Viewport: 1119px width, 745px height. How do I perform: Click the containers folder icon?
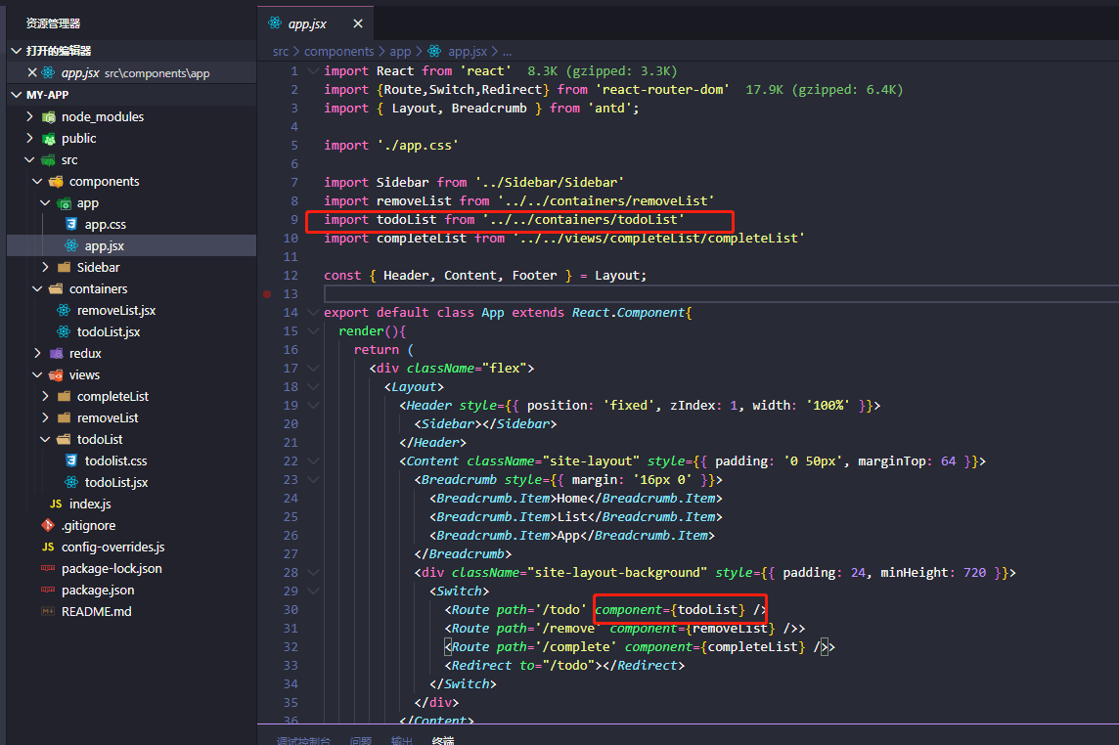tap(56, 288)
